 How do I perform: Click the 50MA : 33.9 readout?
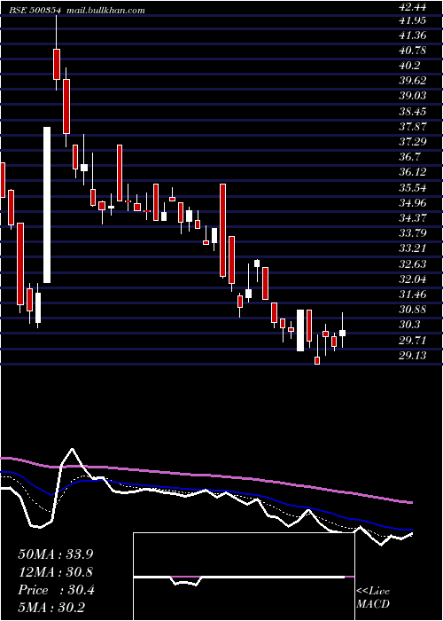point(57,554)
